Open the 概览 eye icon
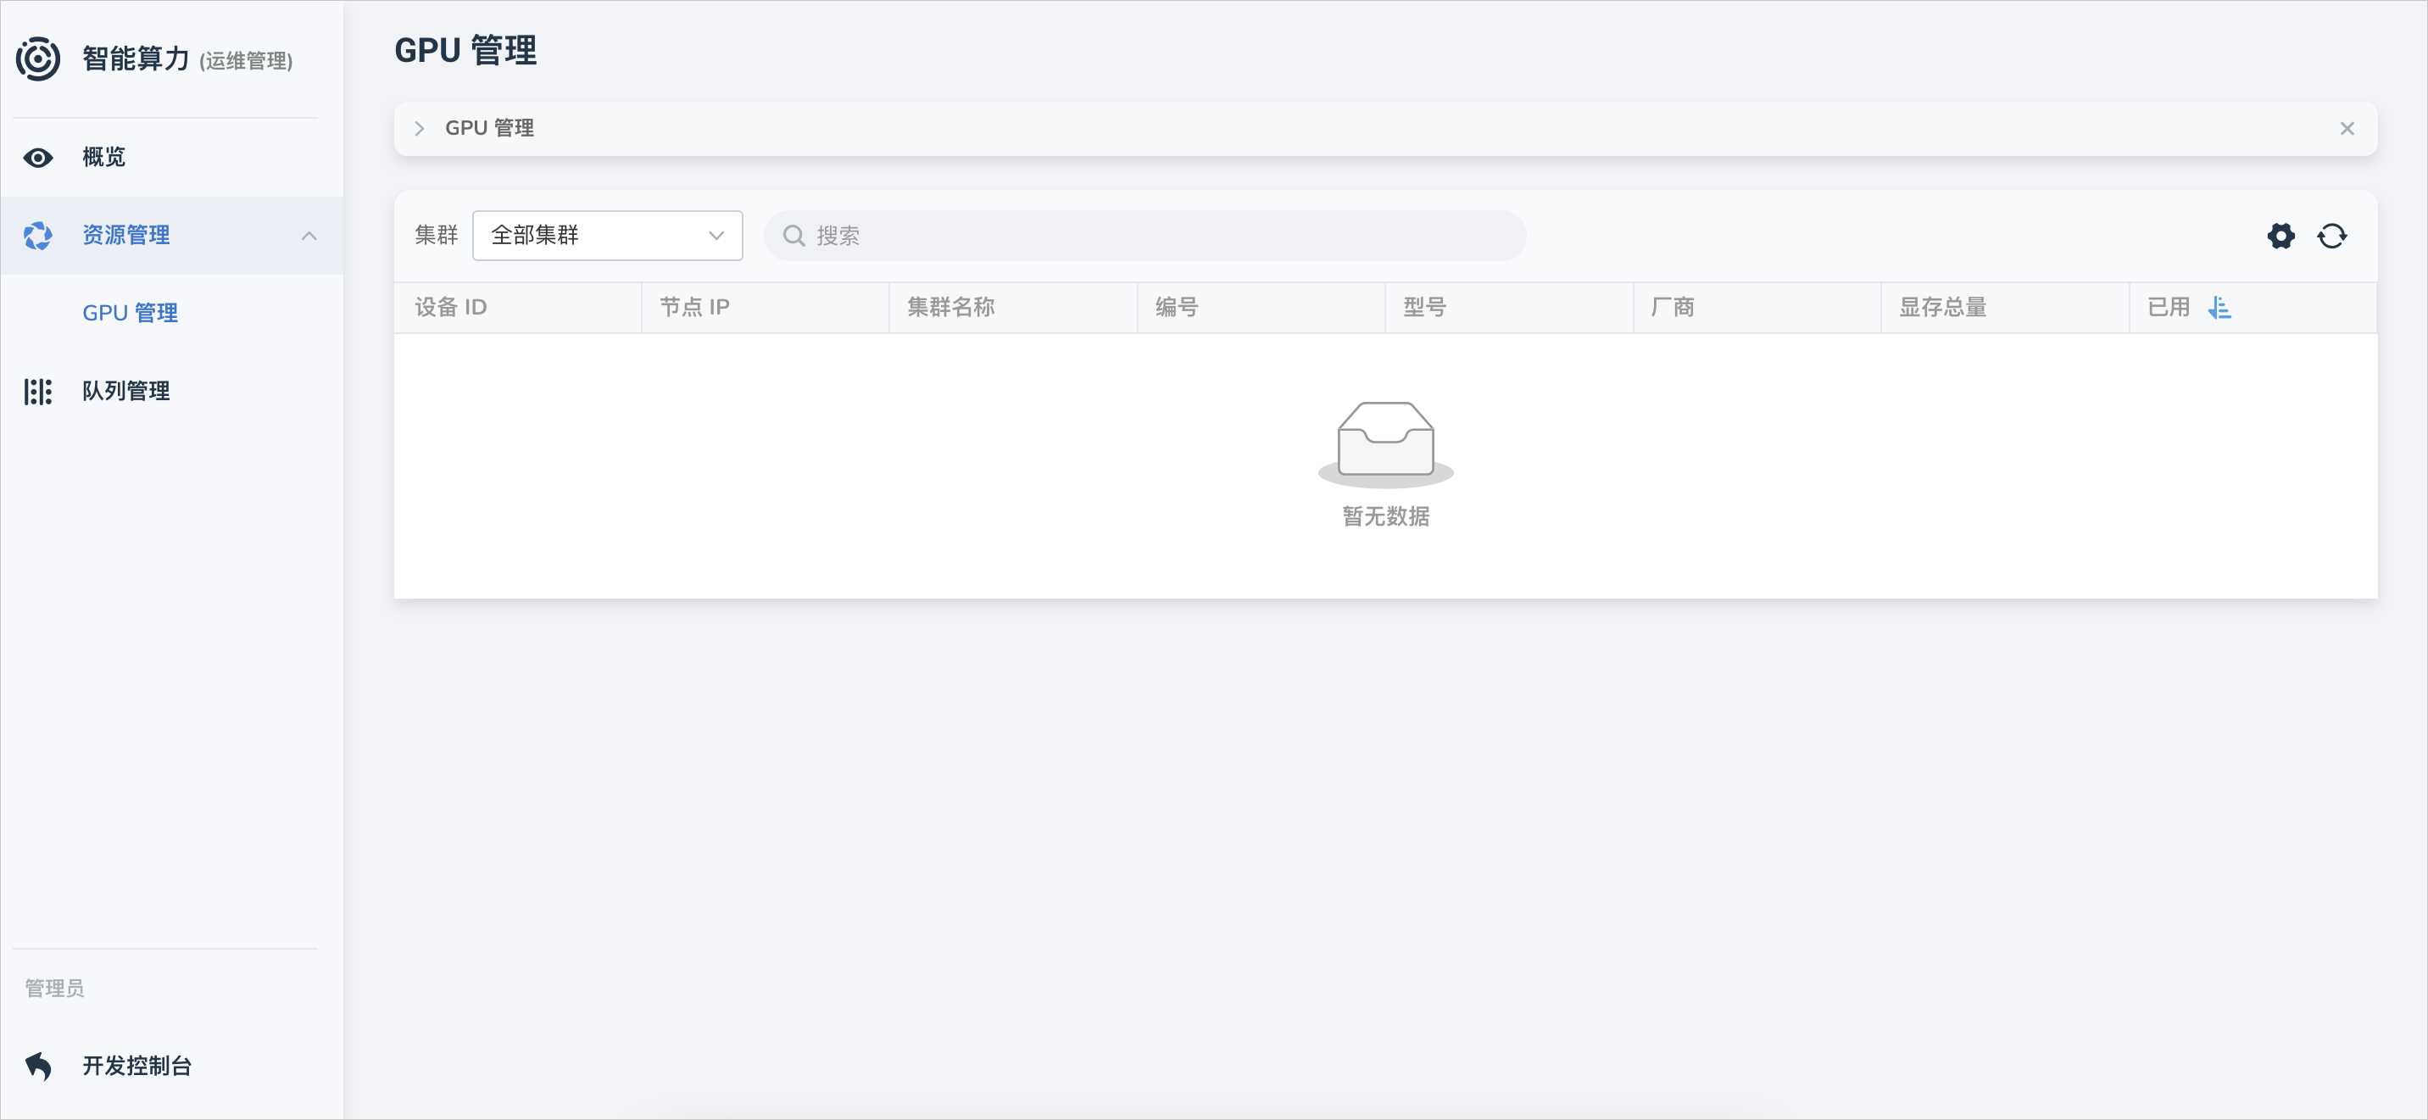 [37, 158]
